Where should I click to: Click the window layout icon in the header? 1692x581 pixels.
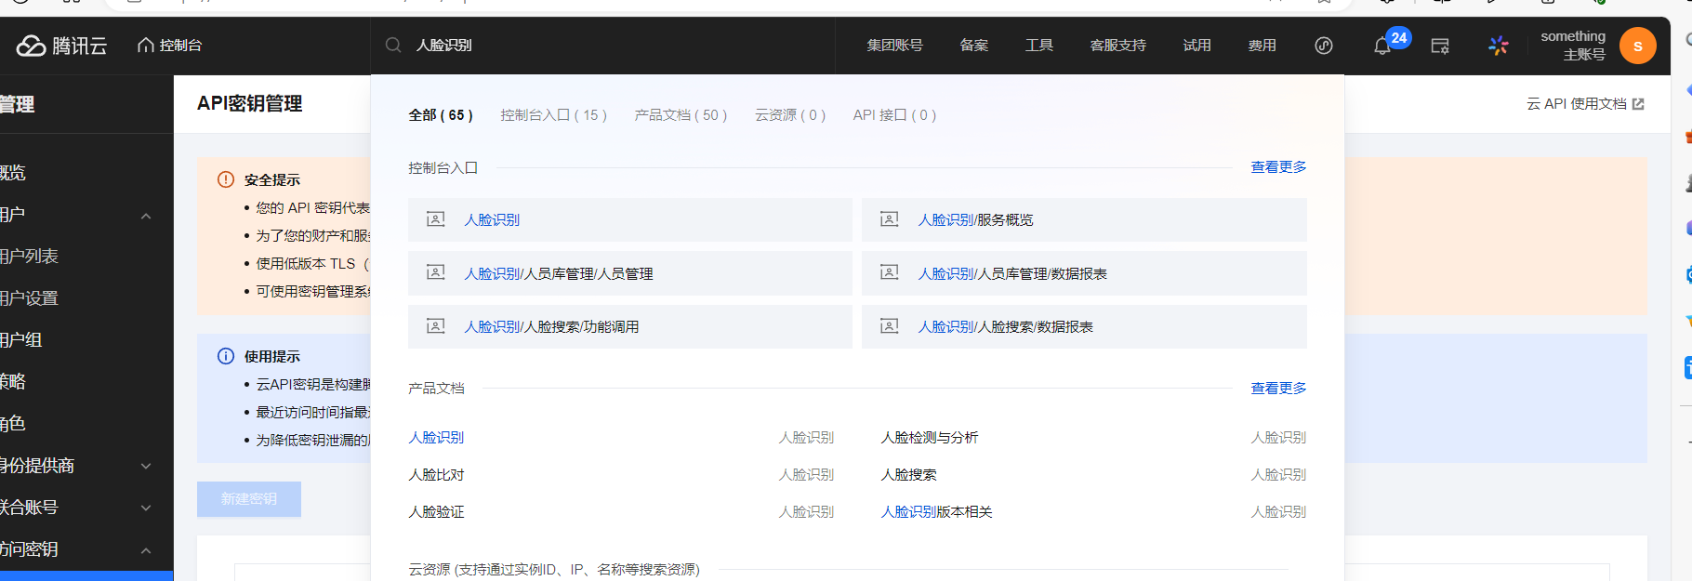tap(1440, 46)
